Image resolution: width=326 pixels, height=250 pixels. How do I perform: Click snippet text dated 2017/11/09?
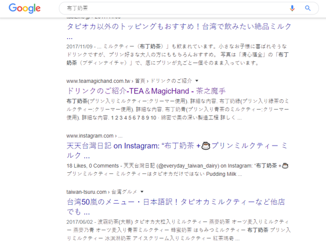tap(178, 55)
